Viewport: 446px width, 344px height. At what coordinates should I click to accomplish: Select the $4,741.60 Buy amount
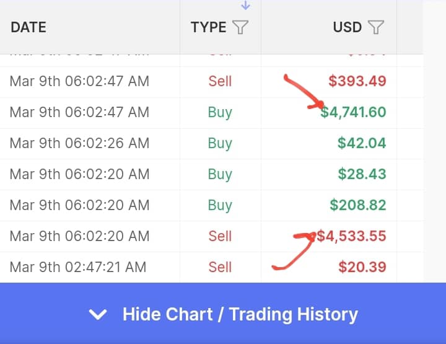(353, 112)
